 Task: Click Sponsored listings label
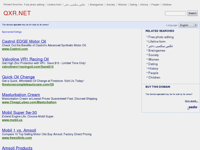click(12, 32)
